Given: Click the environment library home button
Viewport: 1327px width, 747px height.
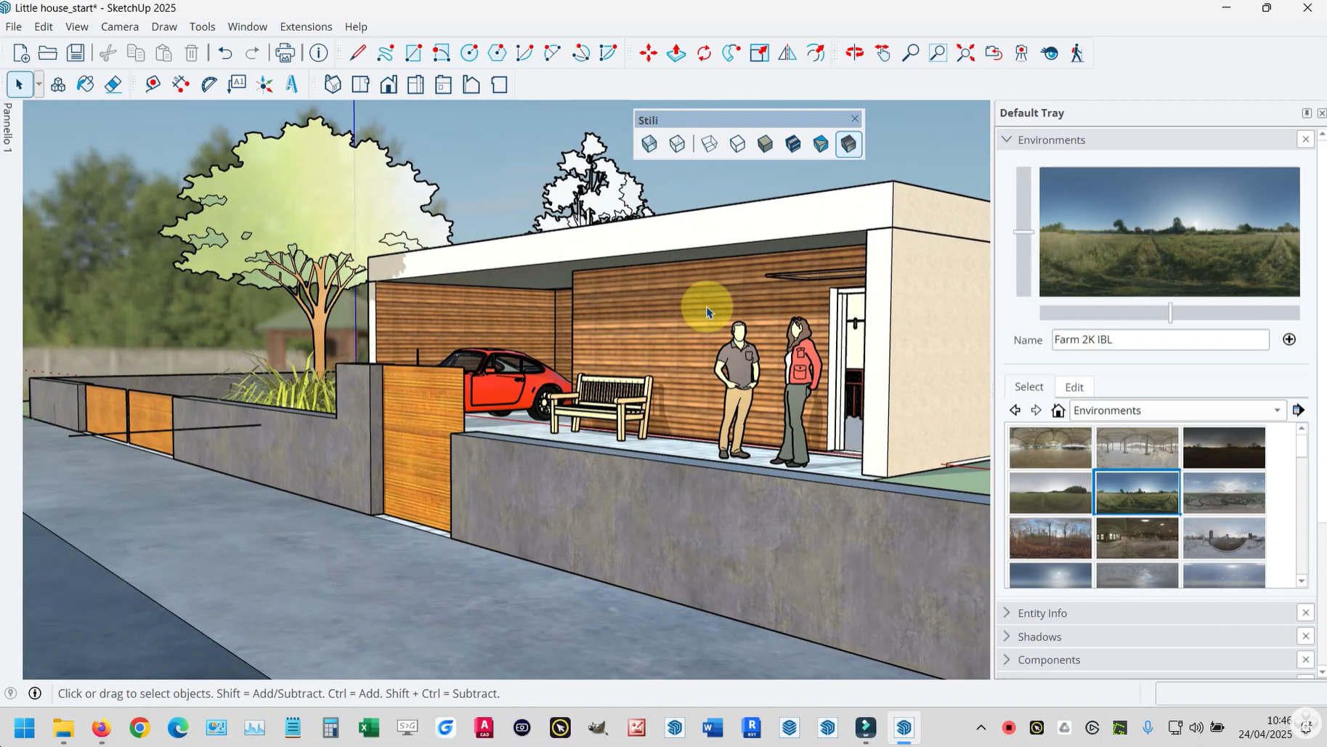Looking at the screenshot, I should [x=1058, y=411].
